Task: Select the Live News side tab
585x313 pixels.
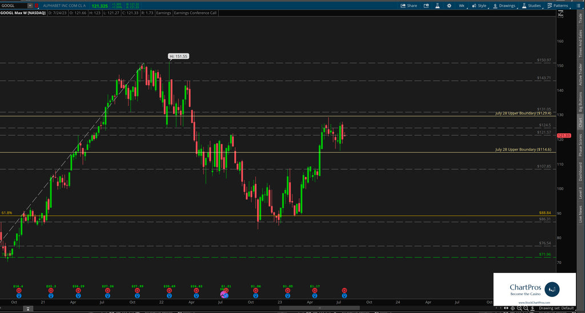Action: (x=580, y=212)
